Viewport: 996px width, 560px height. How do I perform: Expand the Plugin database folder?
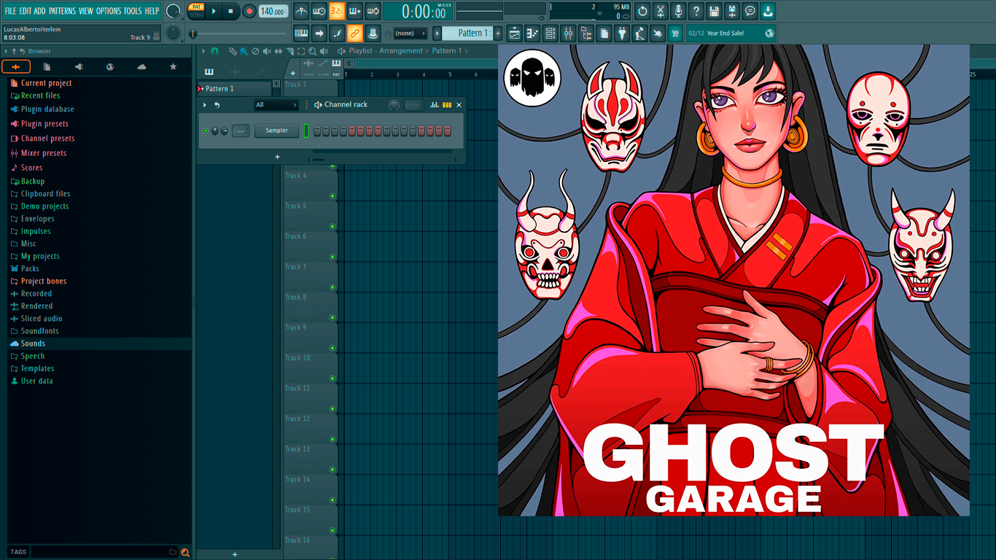tap(47, 109)
